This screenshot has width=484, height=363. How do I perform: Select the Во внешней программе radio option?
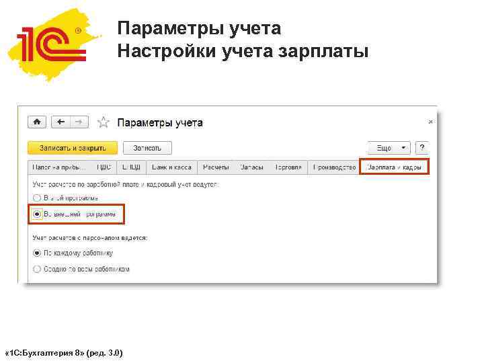(x=75, y=214)
